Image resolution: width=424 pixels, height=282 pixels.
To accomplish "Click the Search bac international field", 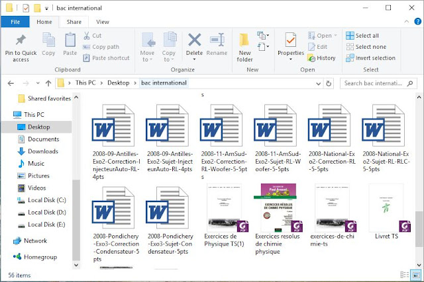I will (378, 83).
